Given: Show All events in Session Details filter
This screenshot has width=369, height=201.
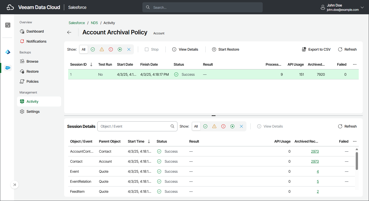Looking at the screenshot, I should coord(196,126).
